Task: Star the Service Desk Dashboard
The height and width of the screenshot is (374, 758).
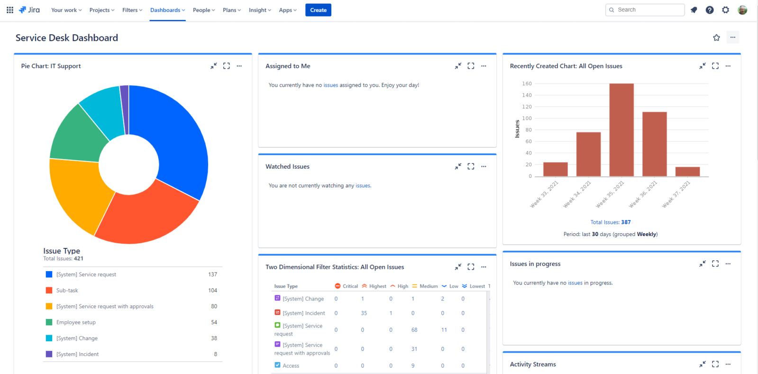Action: click(x=716, y=37)
